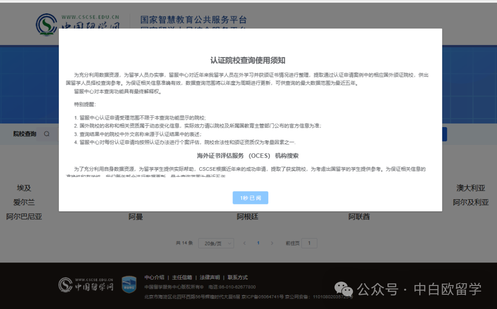Click the 京ICP备05064741号 footer text
497x309 pixels.
(262, 297)
